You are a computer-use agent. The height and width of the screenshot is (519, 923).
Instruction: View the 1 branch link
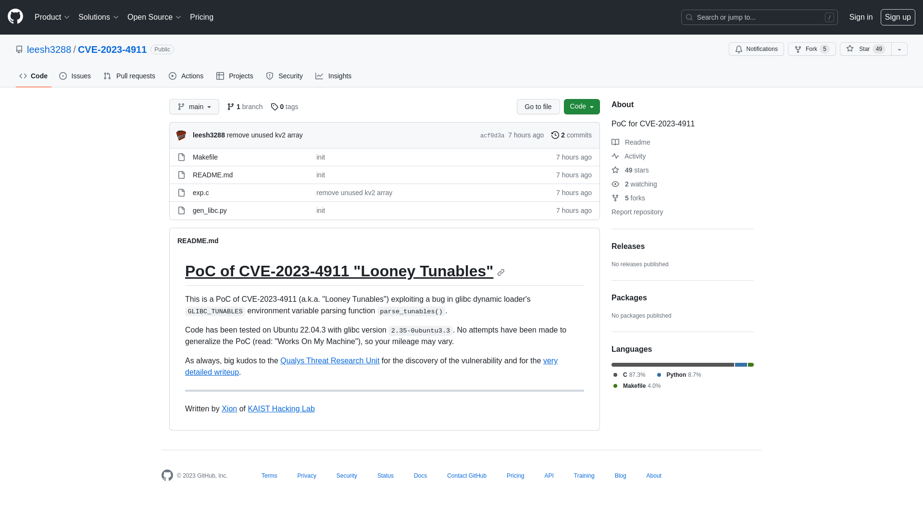pos(245,107)
